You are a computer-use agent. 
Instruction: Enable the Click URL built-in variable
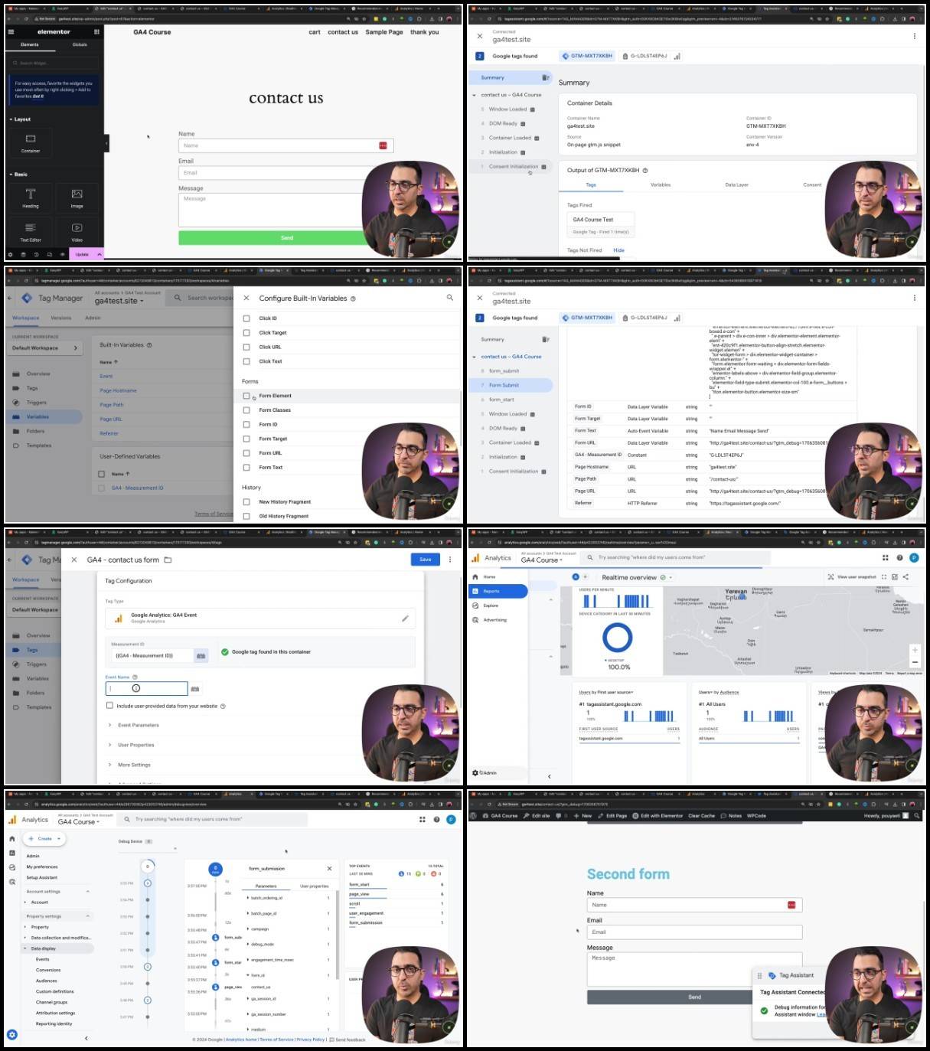[246, 347]
